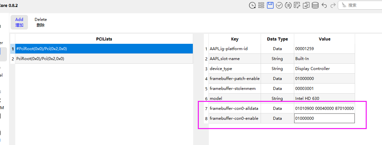Click the Add 增加 button
This screenshot has width=382, height=145.
(x=19, y=22)
